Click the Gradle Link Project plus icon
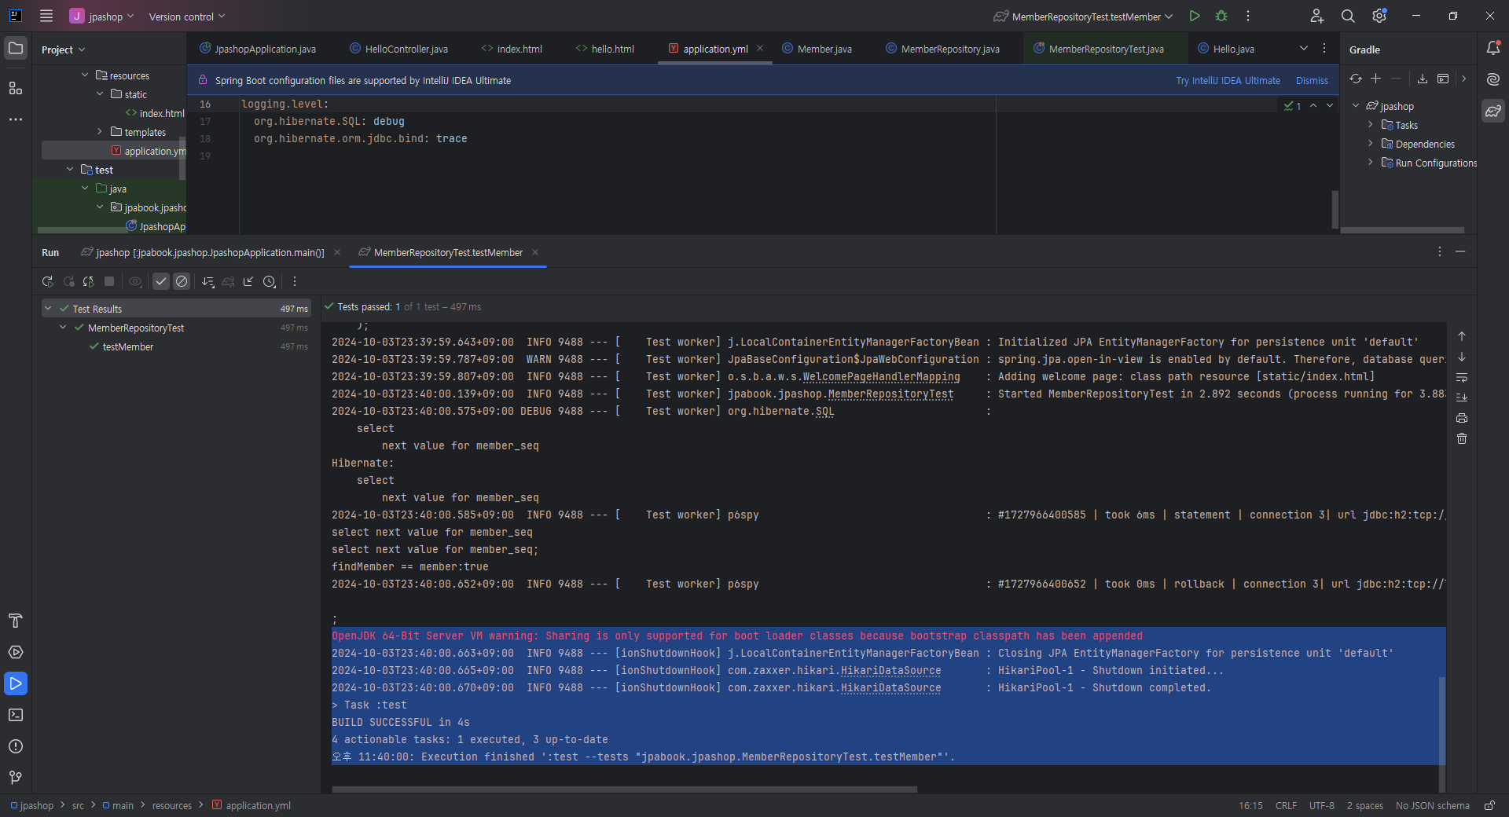This screenshot has height=817, width=1509. 1376,79
